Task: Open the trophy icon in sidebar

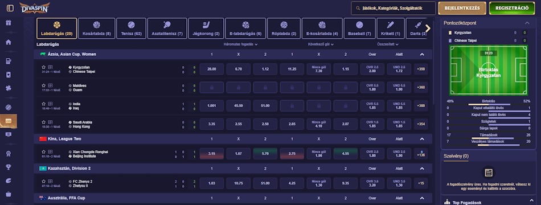Action: (9, 167)
